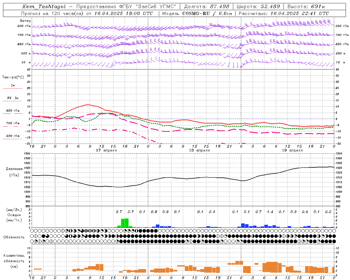This screenshot has width=350, height=280.
Task: Click the '19 апреля' date label
Action: click(x=292, y=150)
